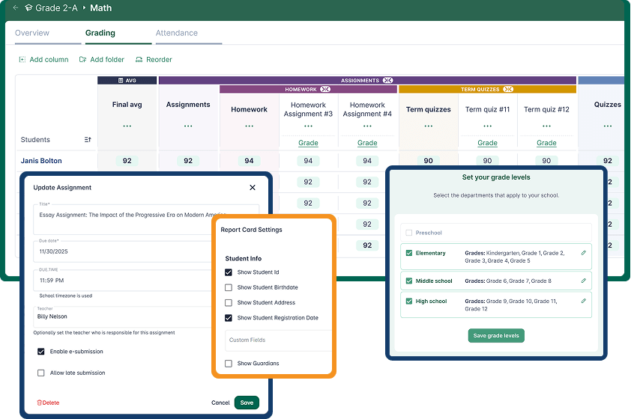This screenshot has height=419, width=631.
Task: Open the three-dot menu under Final avg
Action: click(127, 126)
